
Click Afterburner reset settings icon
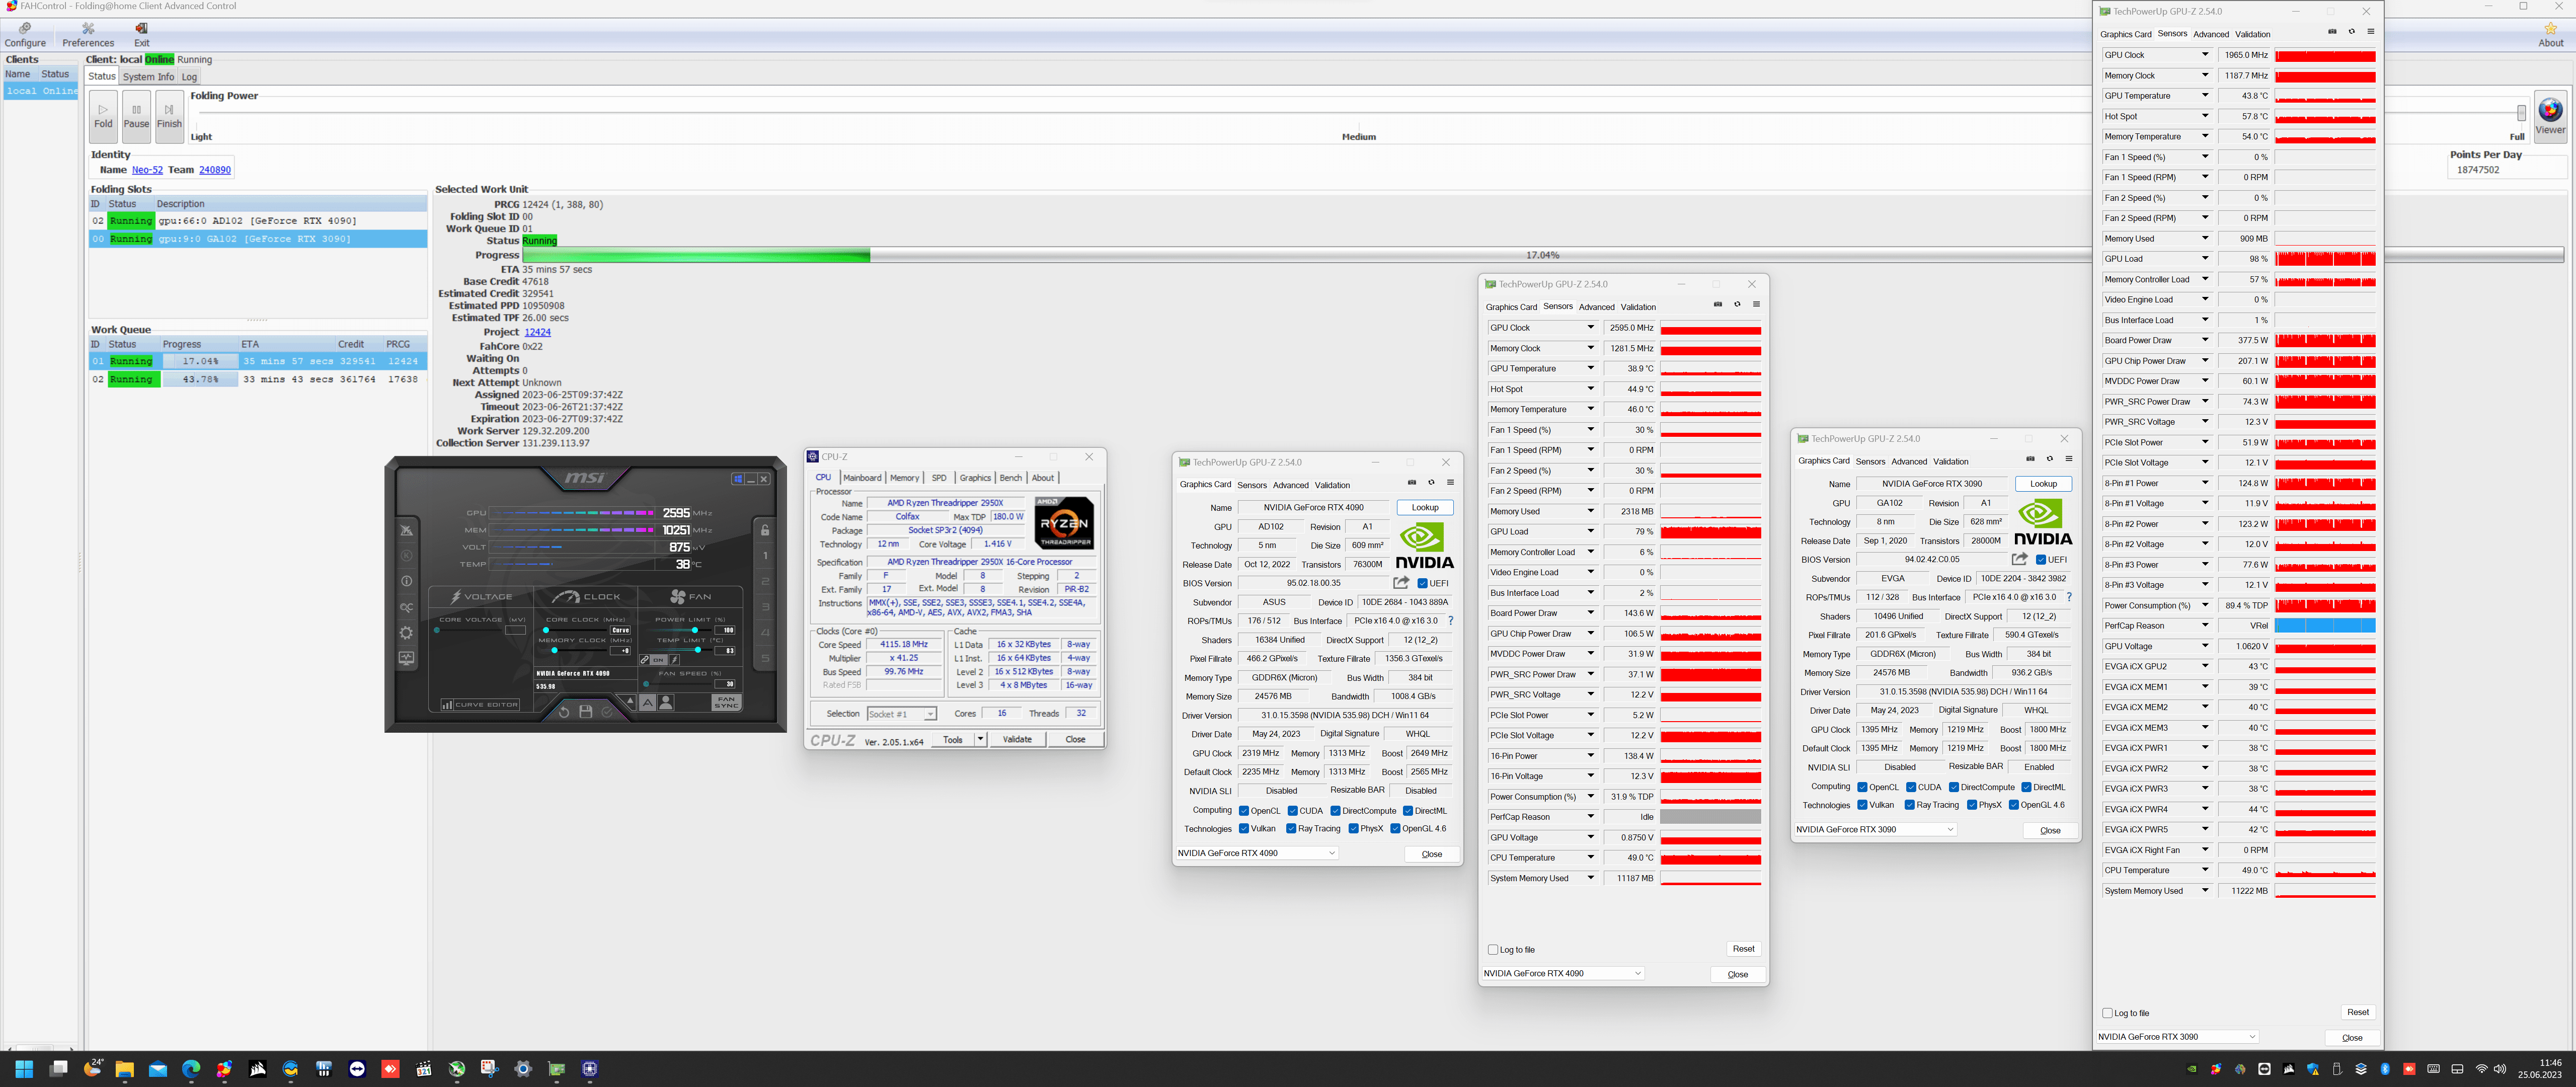click(x=564, y=712)
